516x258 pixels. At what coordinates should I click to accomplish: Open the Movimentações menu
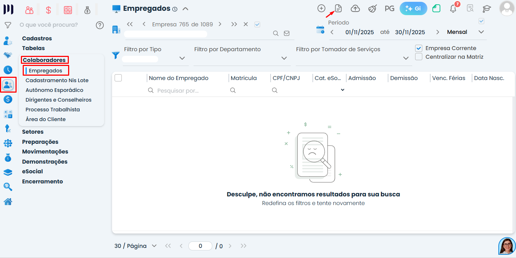pos(45,152)
